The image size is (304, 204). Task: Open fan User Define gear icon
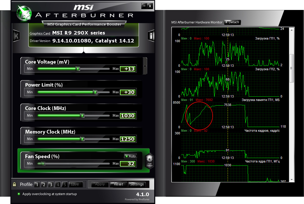tap(149, 161)
